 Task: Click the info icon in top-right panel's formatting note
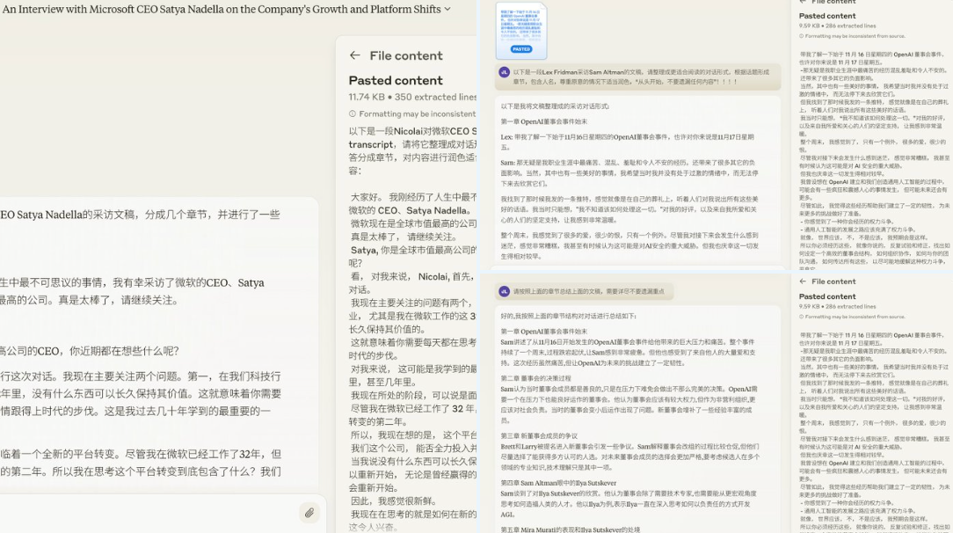(802, 36)
